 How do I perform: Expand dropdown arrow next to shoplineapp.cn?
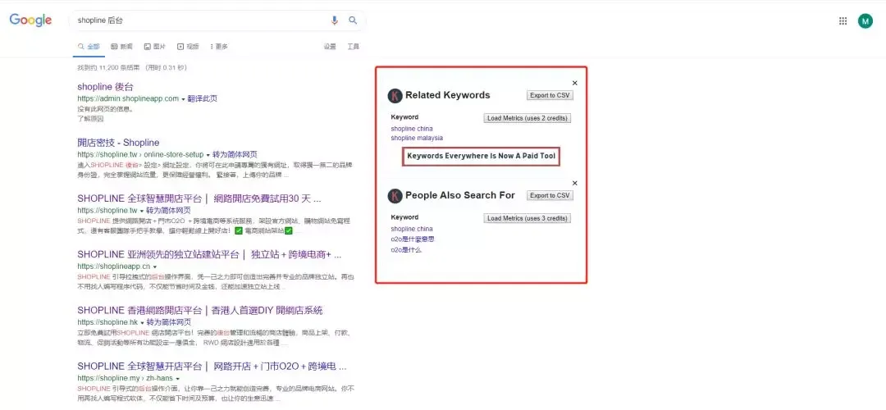pos(155,266)
